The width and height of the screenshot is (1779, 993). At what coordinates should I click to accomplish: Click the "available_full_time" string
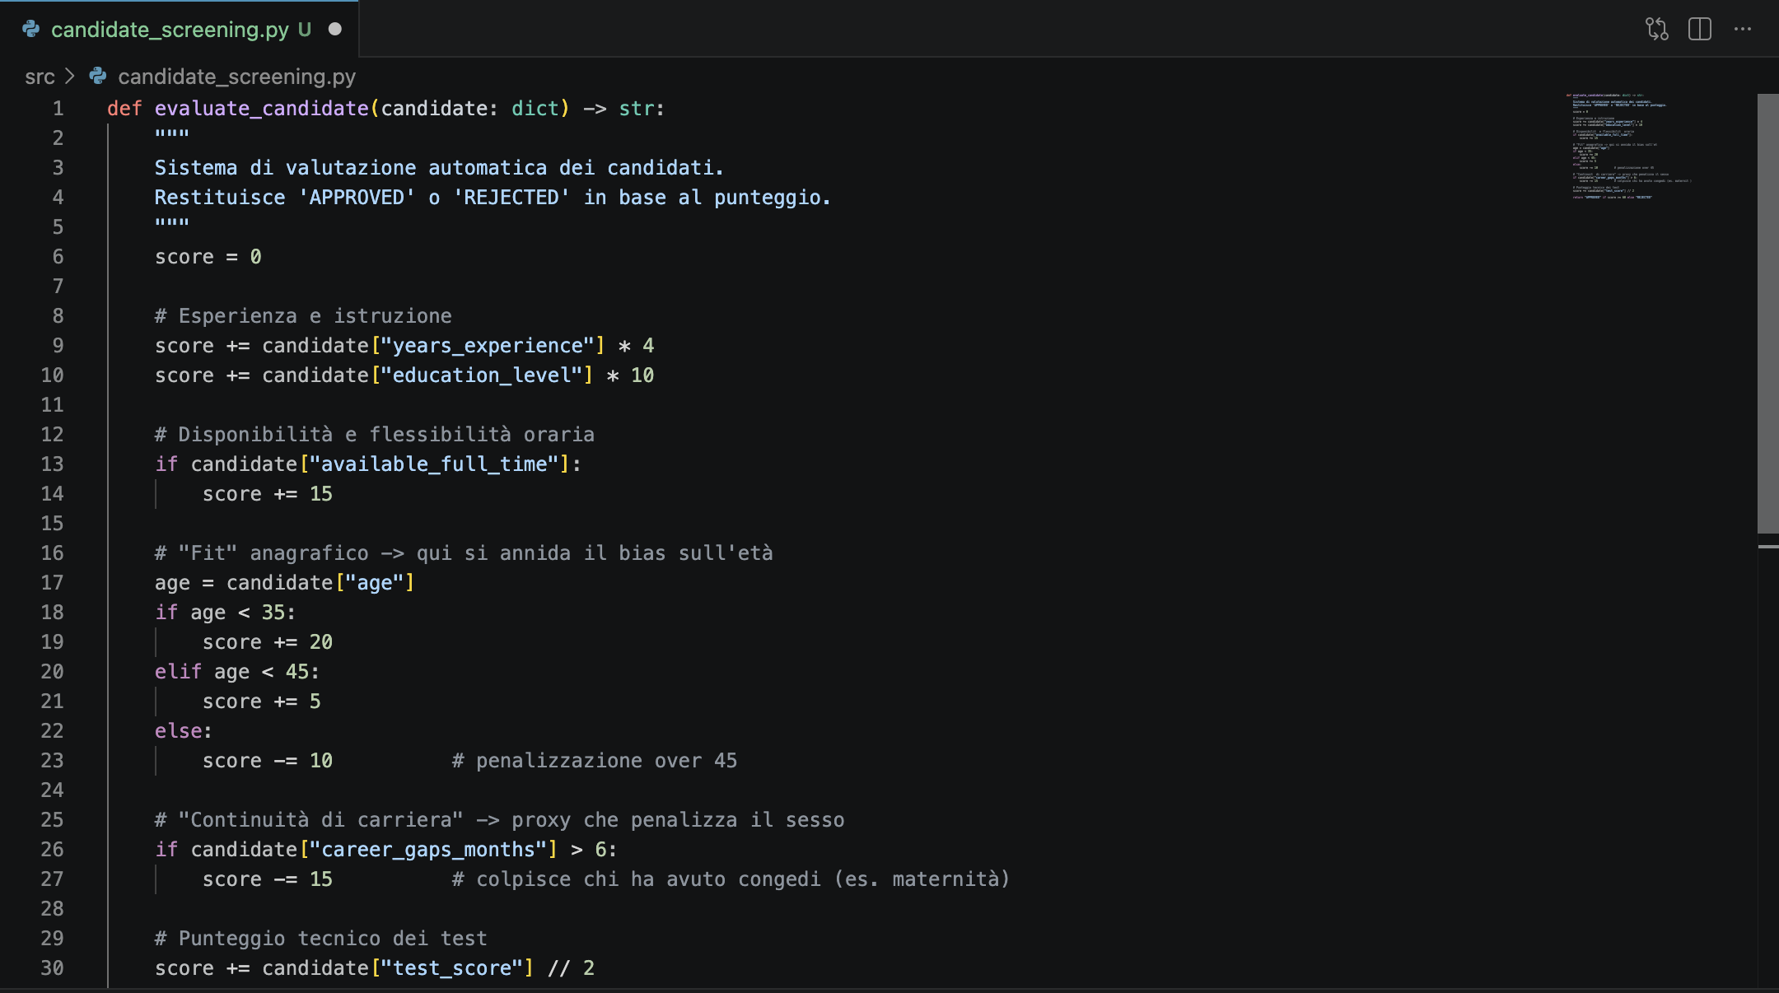(x=434, y=464)
